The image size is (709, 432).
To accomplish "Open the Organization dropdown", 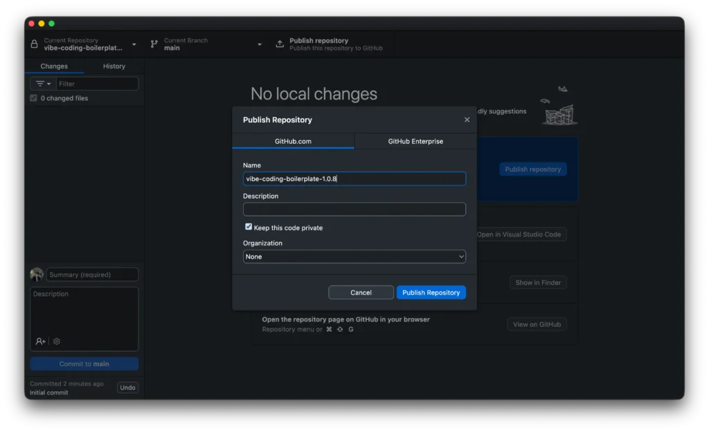I will pyautogui.click(x=354, y=256).
